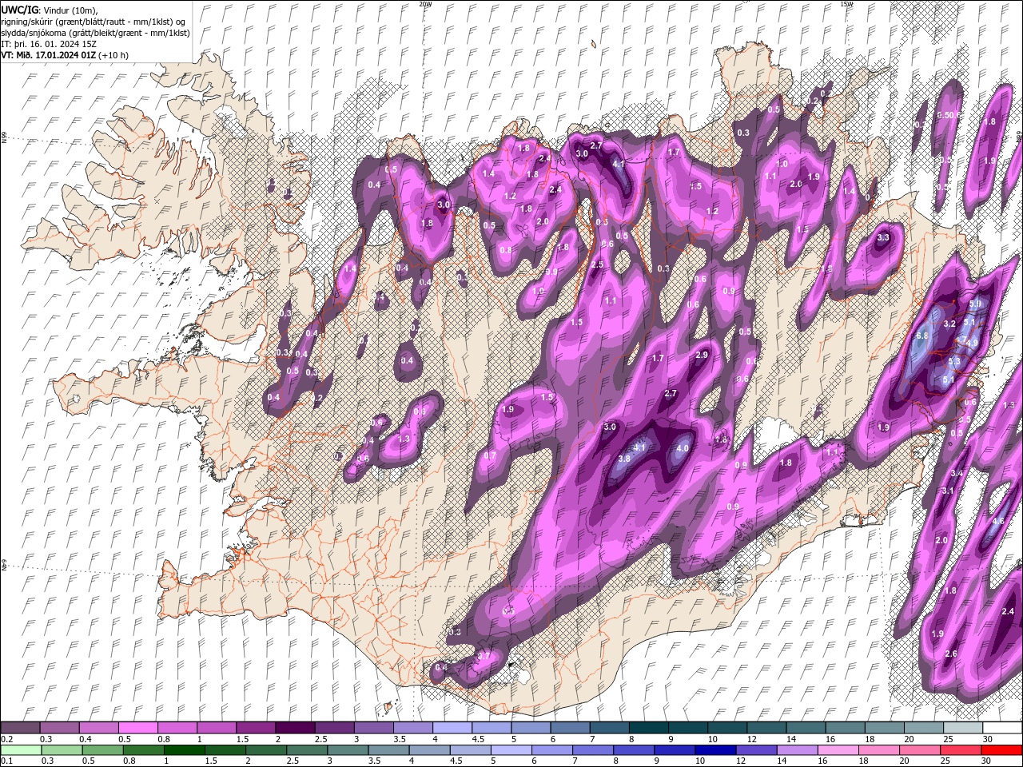This screenshot has height=767, width=1023.
Task: Select the light blue swatch labeled 4 in the upper legend
Action: pyautogui.click(x=452, y=728)
